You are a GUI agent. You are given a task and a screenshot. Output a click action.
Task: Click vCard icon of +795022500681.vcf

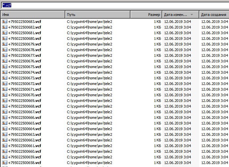point(5,33)
